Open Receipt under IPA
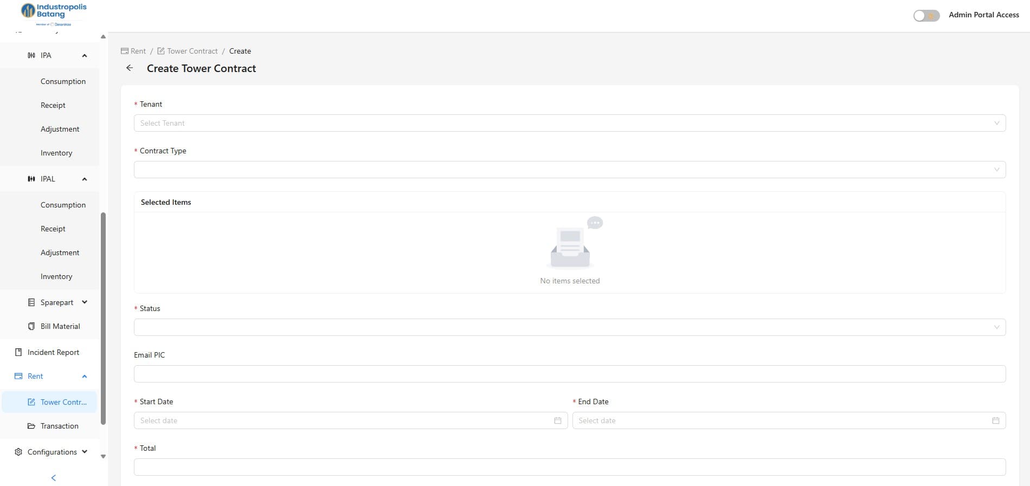 [53, 105]
